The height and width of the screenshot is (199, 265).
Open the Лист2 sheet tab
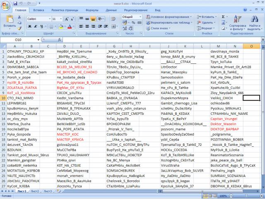tap(35, 192)
